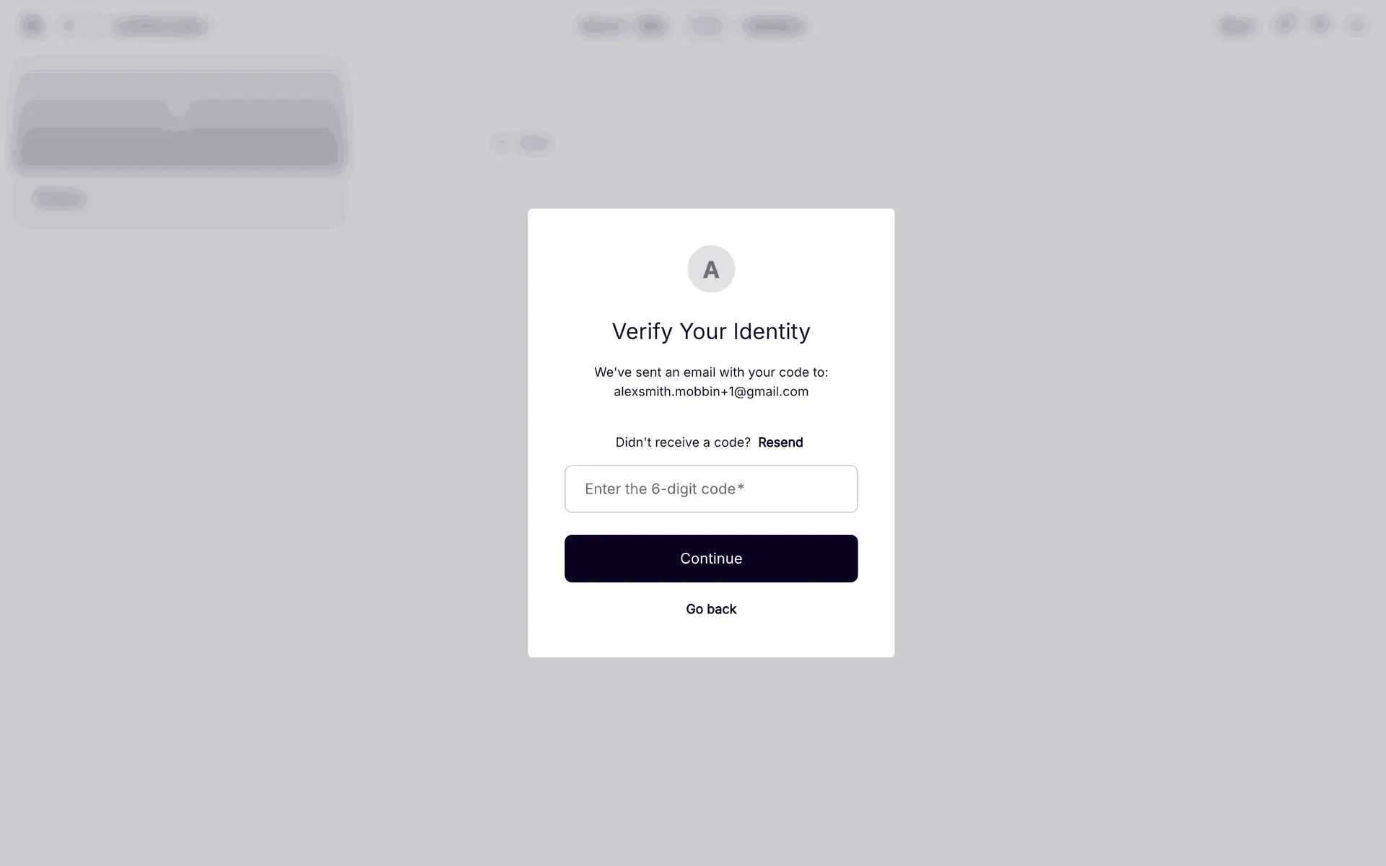Image resolution: width=1386 pixels, height=866 pixels.
Task: Click the blurred round icon at top-left corner
Action: click(32, 26)
